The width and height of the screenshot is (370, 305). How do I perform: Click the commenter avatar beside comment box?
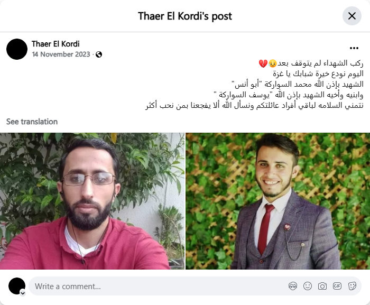[17, 286]
